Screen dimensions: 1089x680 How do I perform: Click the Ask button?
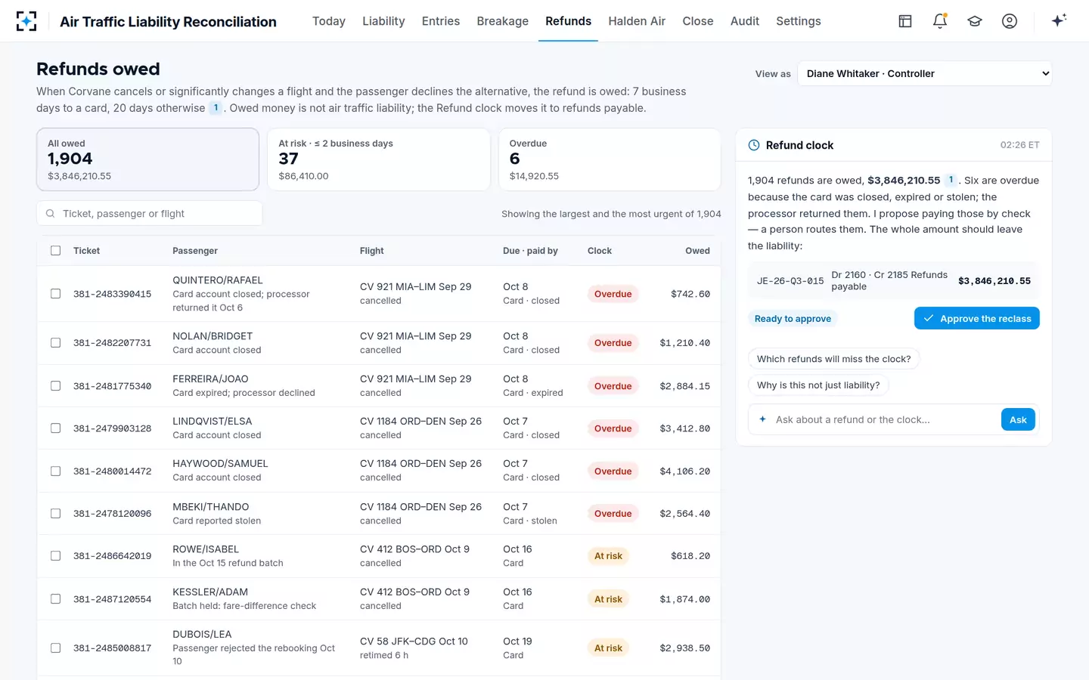click(1018, 419)
